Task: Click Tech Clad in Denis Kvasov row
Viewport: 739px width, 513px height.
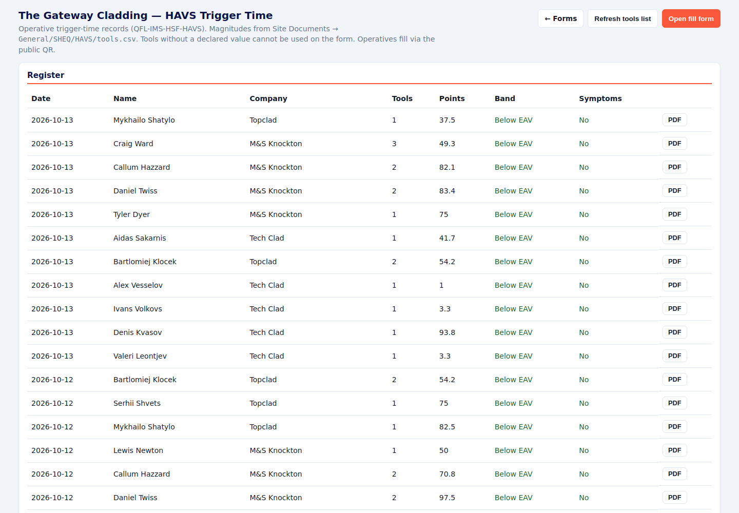Action: tap(267, 332)
